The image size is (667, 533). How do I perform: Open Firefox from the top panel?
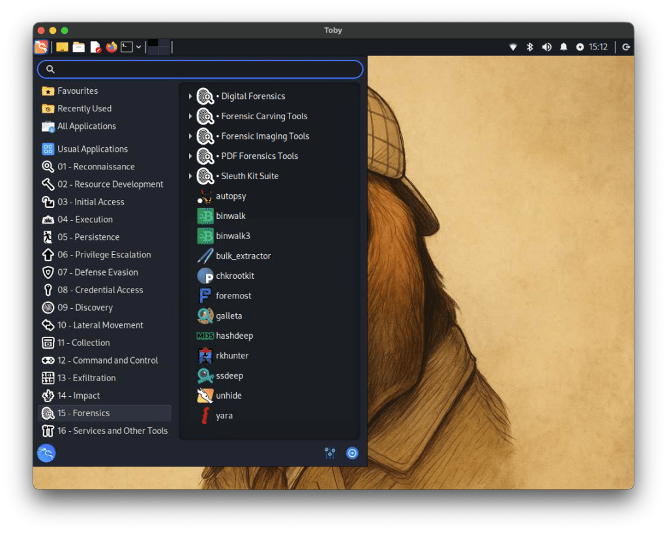pos(111,47)
